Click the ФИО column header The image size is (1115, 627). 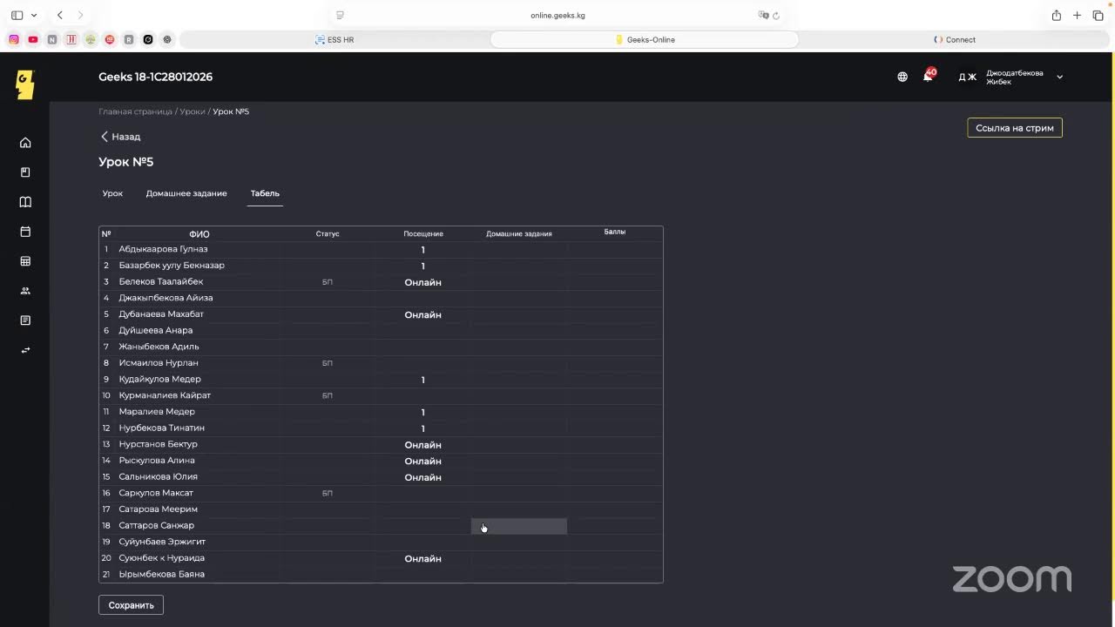[199, 234]
